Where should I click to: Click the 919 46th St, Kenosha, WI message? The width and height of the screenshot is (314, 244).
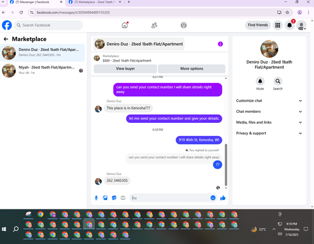[199, 140]
